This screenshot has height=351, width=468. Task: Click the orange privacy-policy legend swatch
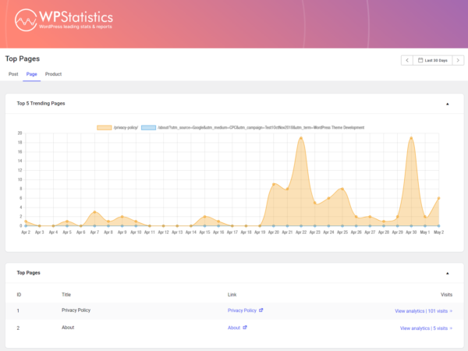pyautogui.click(x=104, y=127)
